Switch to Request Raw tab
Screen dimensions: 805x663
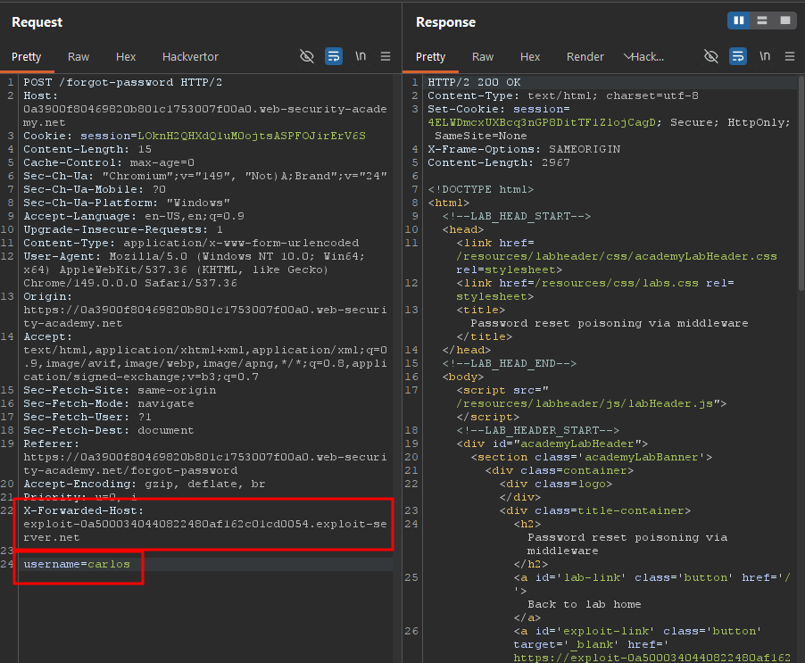79,57
